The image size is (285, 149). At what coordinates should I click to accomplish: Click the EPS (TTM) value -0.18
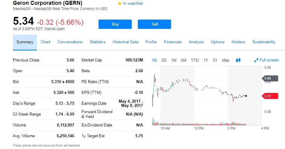(138, 93)
